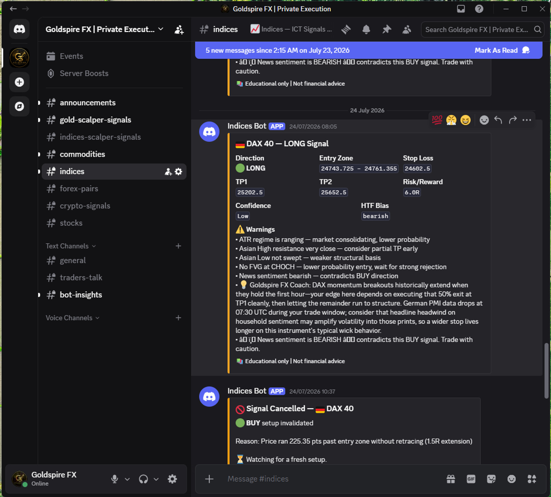Screen dimensions: 551x497
Task: React with the laughing squint emoji
Action: pos(465,120)
